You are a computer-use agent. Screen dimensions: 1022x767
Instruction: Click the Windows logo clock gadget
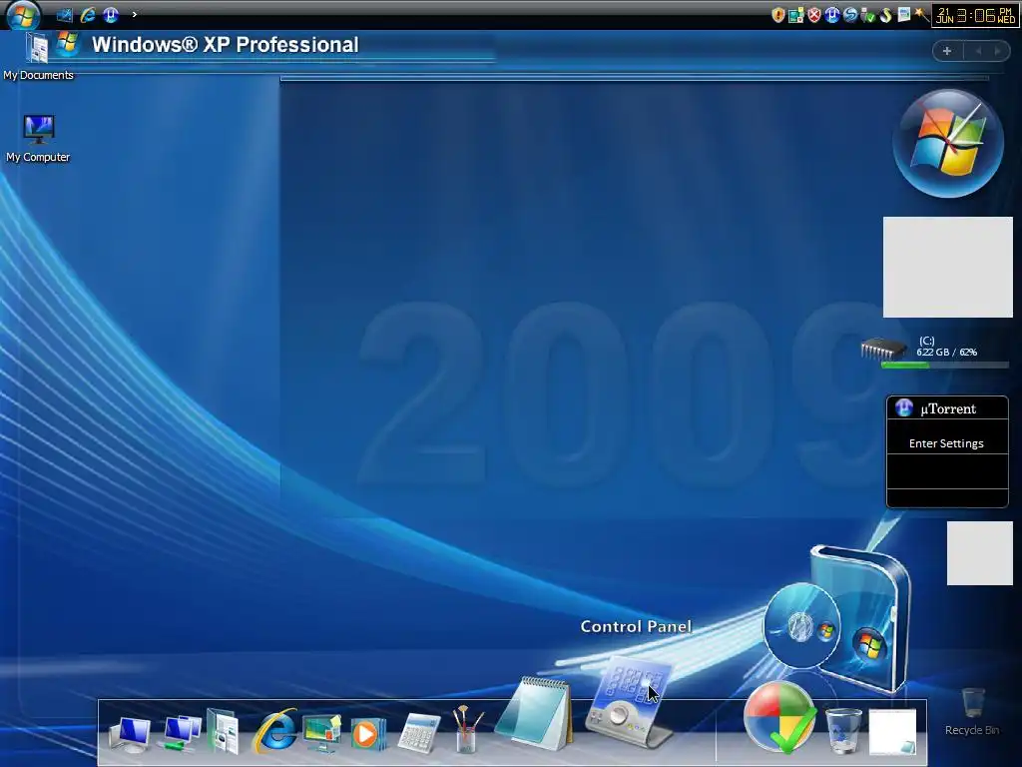(x=948, y=144)
